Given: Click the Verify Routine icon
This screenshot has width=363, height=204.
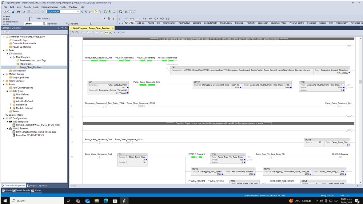Looking at the screenshot, I should coord(106,12).
